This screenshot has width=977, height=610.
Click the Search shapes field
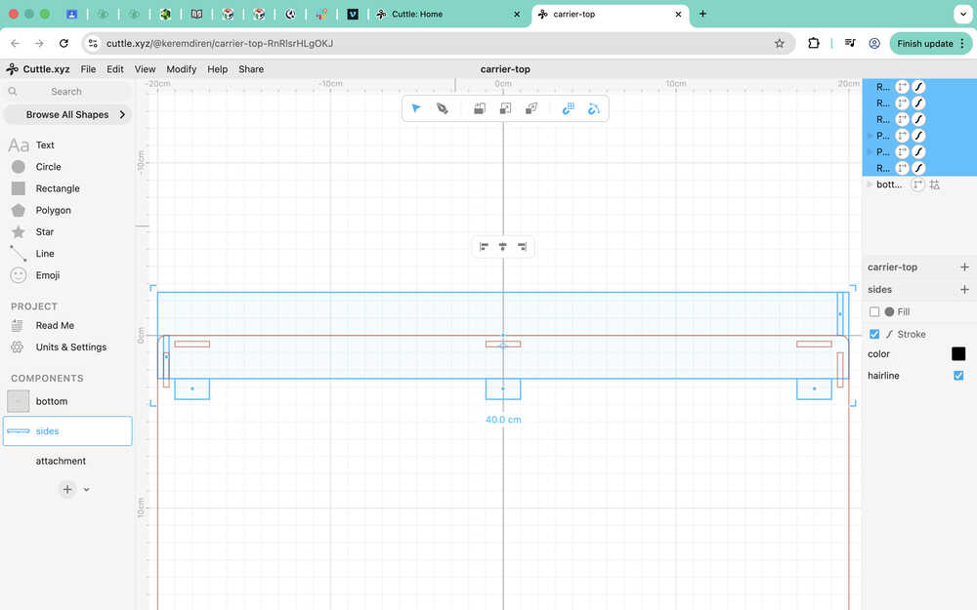[x=67, y=92]
